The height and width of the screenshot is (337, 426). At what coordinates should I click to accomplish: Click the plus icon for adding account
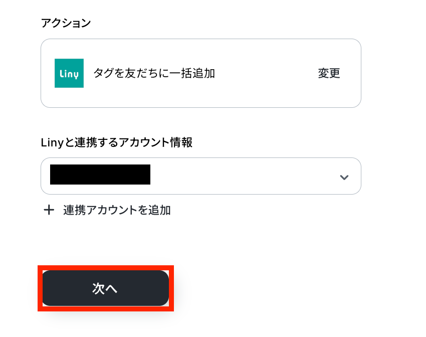tap(49, 210)
